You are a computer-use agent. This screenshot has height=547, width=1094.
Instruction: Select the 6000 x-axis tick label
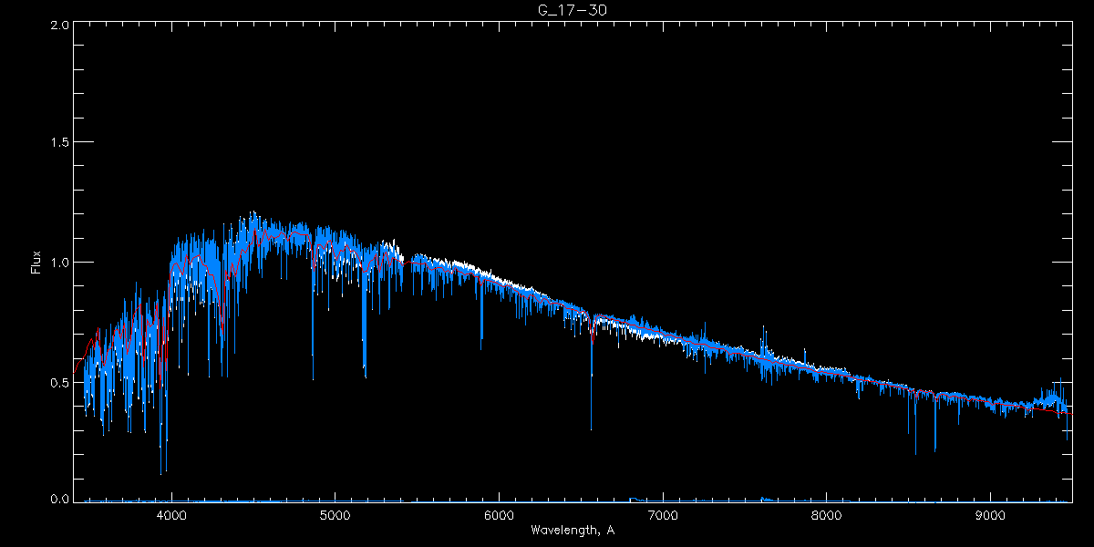tap(499, 516)
